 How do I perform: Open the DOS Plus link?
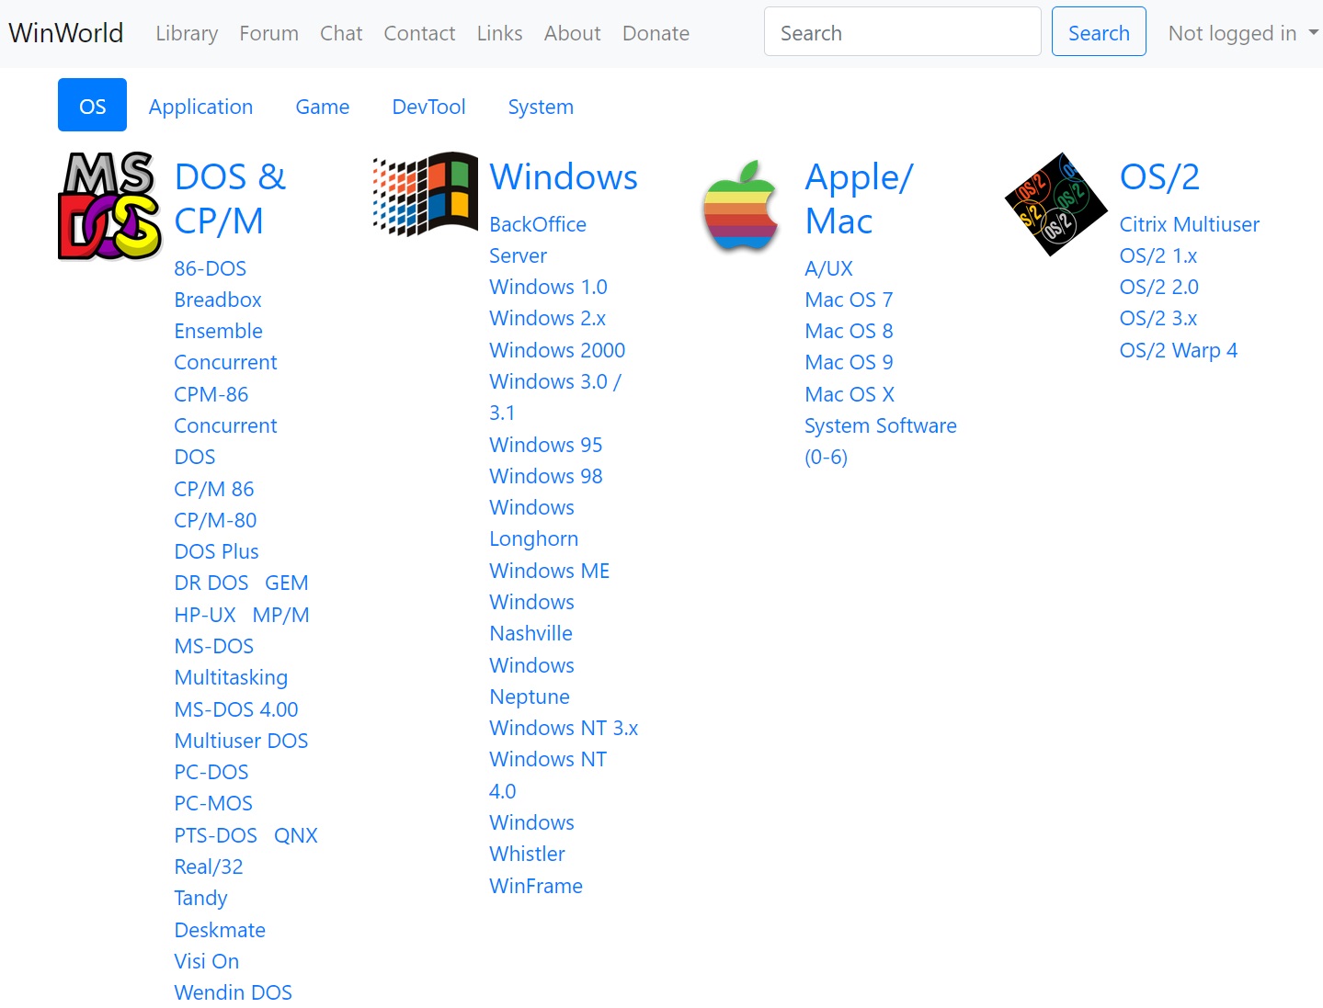pyautogui.click(x=217, y=551)
